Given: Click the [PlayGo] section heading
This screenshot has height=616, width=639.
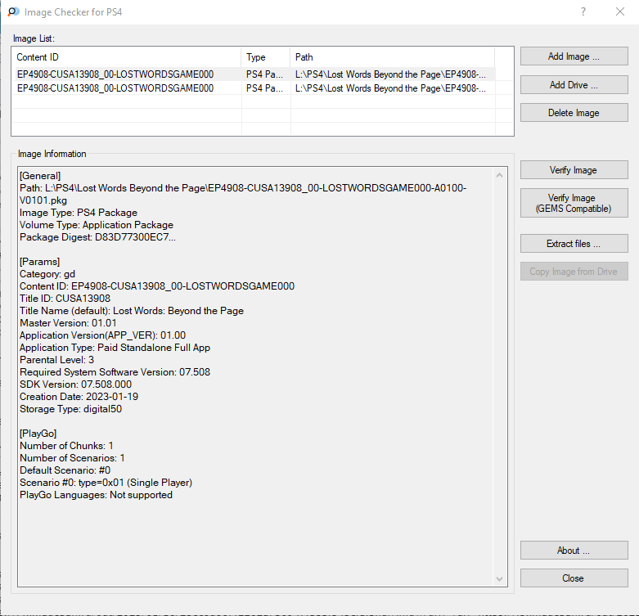Looking at the screenshot, I should click(38, 434).
